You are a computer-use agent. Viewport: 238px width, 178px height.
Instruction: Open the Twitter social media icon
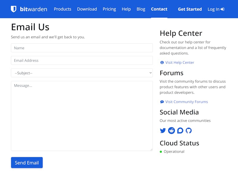click(x=163, y=131)
